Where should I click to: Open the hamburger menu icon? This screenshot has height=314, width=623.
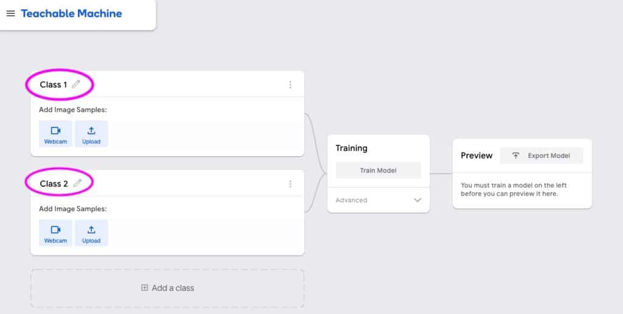point(11,13)
